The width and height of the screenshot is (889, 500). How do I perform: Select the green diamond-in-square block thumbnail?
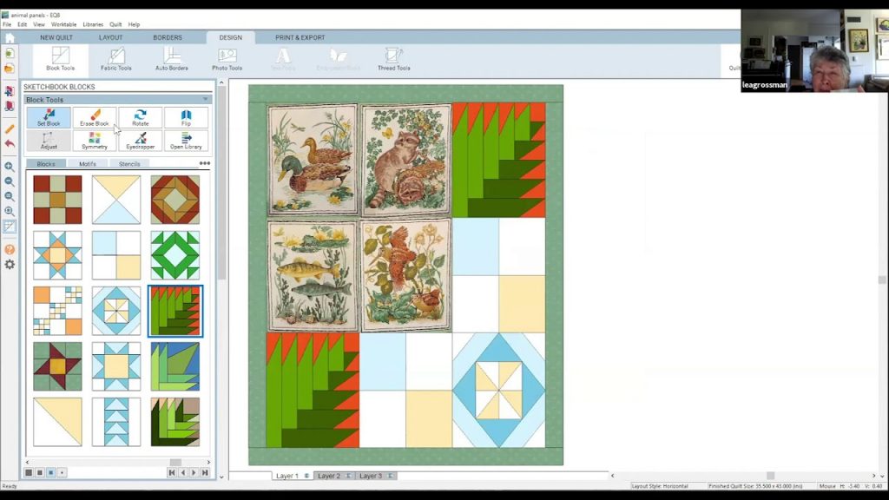click(175, 255)
